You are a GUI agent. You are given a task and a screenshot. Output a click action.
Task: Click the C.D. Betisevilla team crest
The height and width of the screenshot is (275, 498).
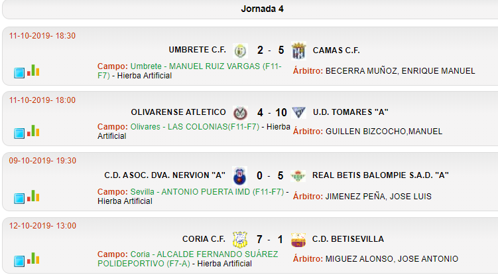point(298,240)
